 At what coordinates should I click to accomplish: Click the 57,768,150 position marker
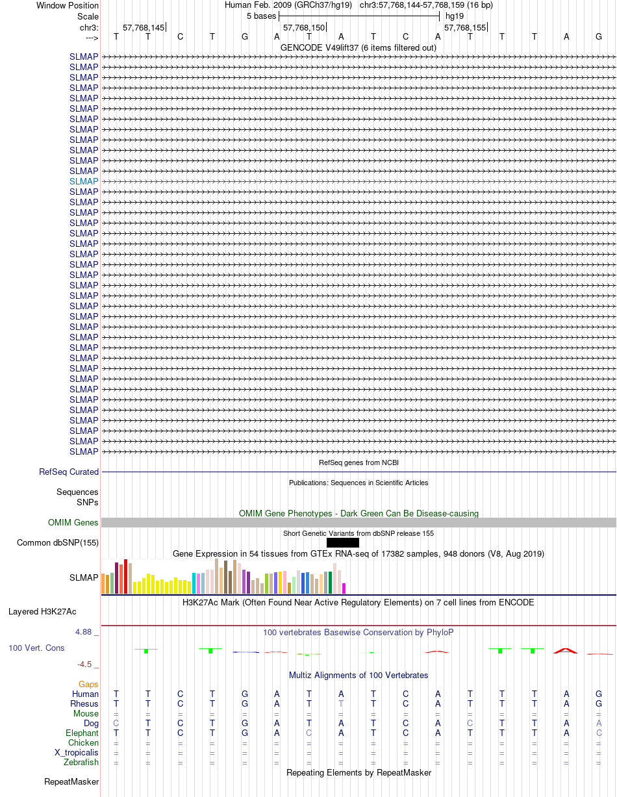pos(304,28)
